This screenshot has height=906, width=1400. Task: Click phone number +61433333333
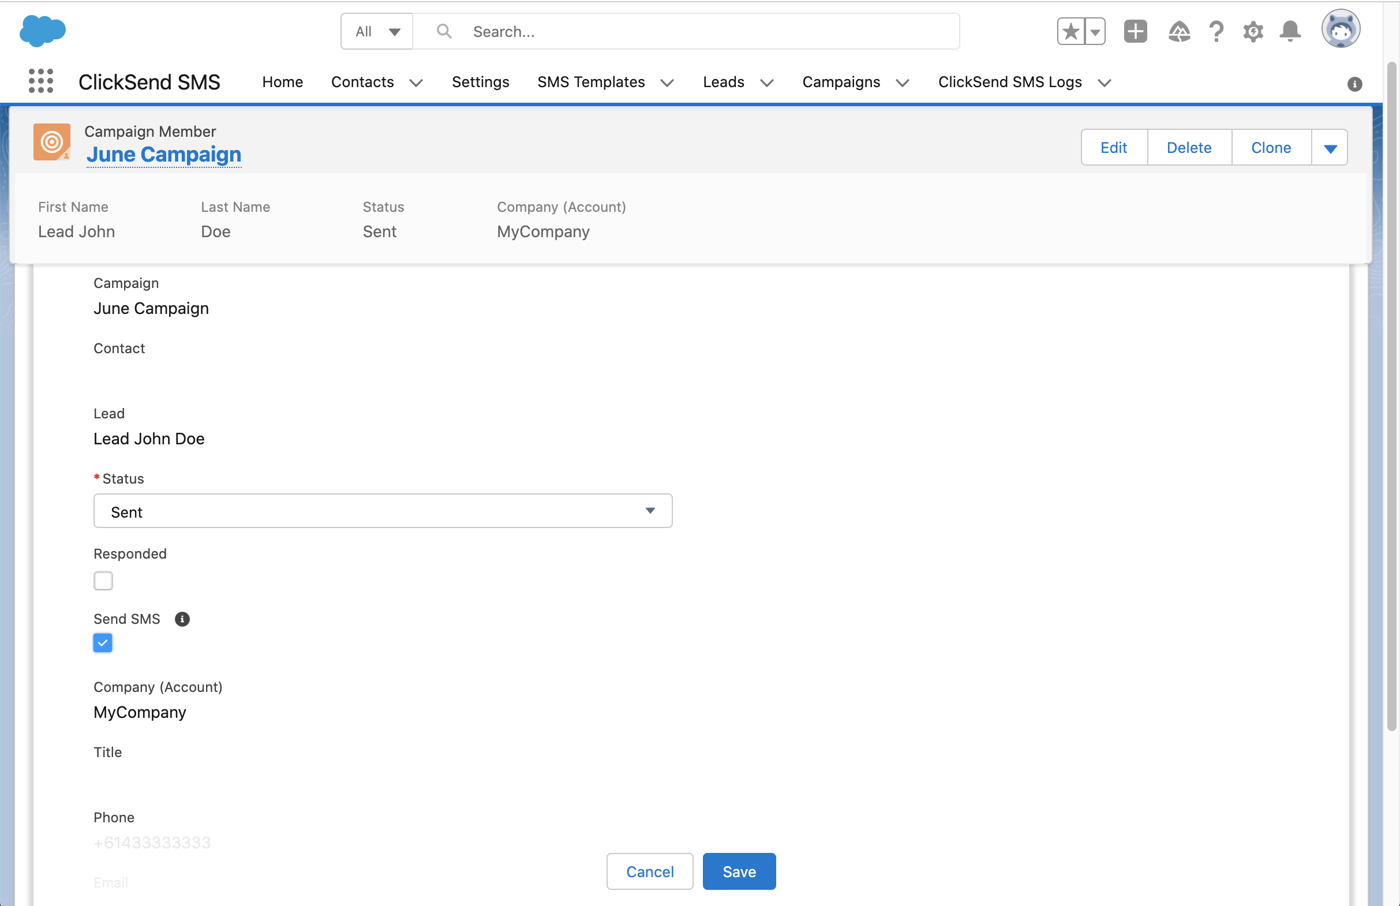[x=152, y=843]
